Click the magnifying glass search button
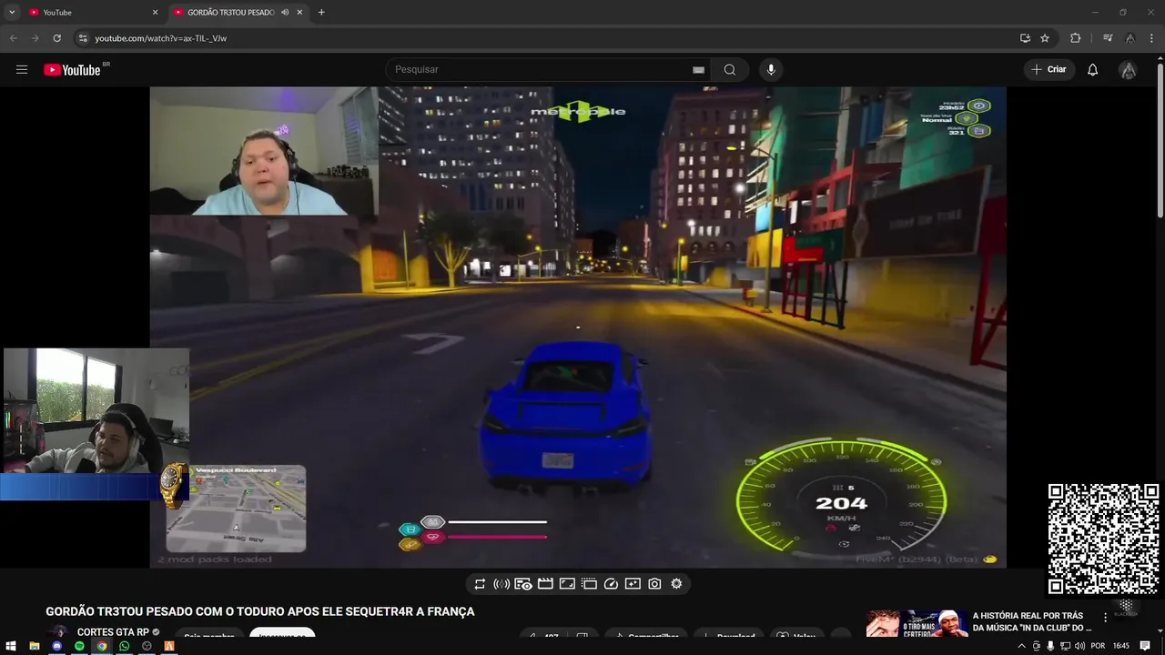The width and height of the screenshot is (1165, 655). coord(730,69)
